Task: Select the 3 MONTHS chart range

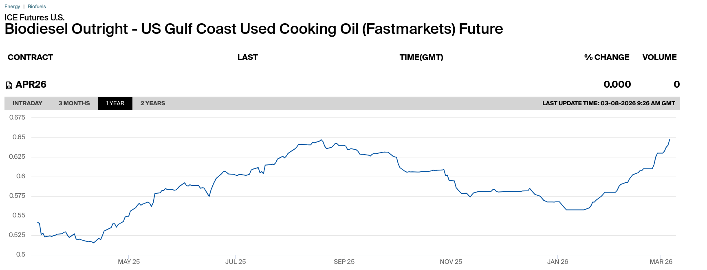Action: coord(74,103)
